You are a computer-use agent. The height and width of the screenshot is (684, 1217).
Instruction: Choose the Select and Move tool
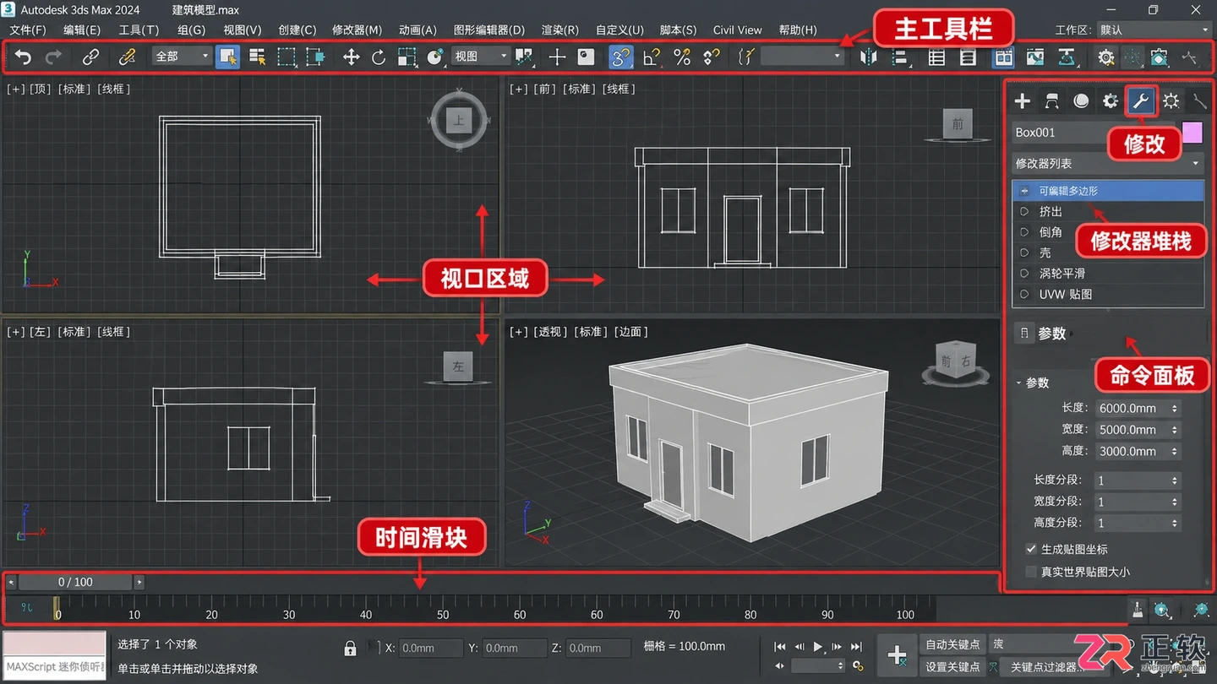tap(351, 57)
